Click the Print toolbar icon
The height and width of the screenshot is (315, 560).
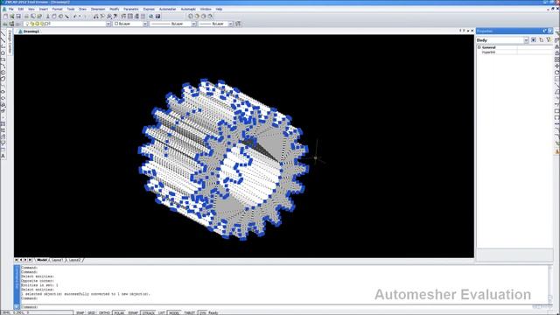(26, 17)
